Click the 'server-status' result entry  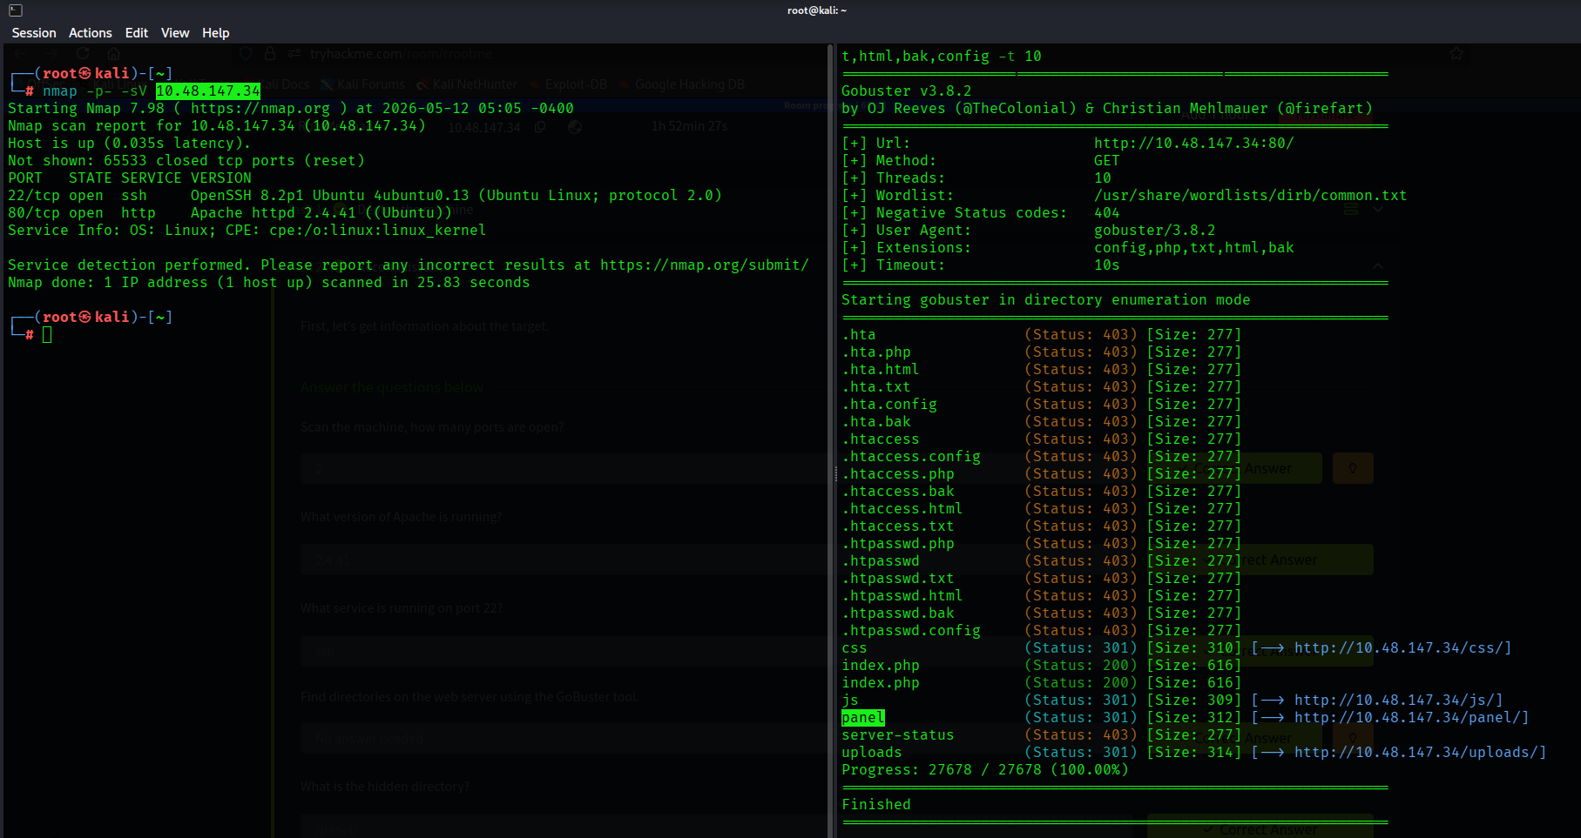coord(898,734)
